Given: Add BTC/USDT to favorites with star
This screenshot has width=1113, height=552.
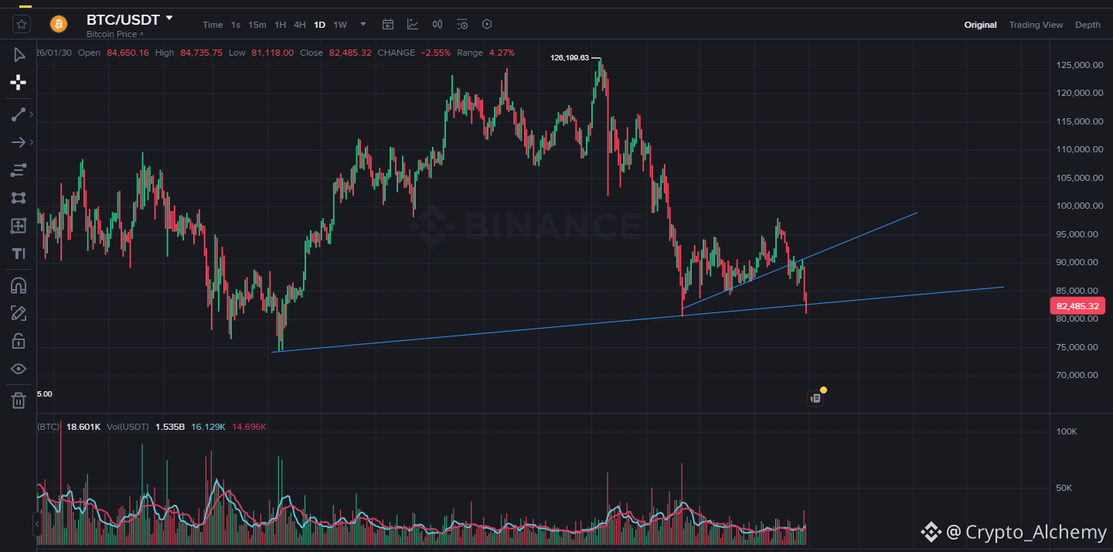Looking at the screenshot, I should 22,24.
